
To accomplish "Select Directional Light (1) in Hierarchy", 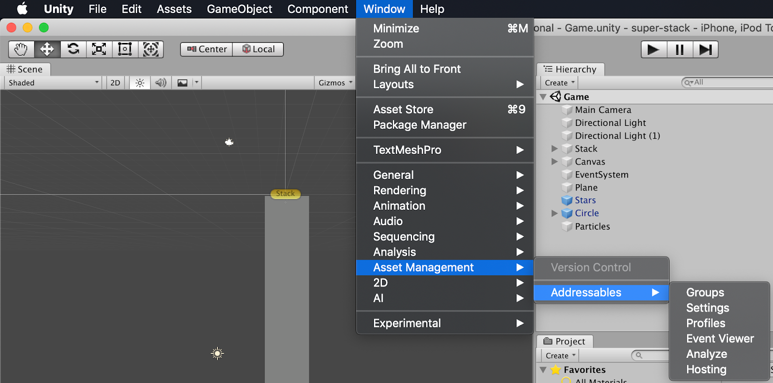I will 617,136.
